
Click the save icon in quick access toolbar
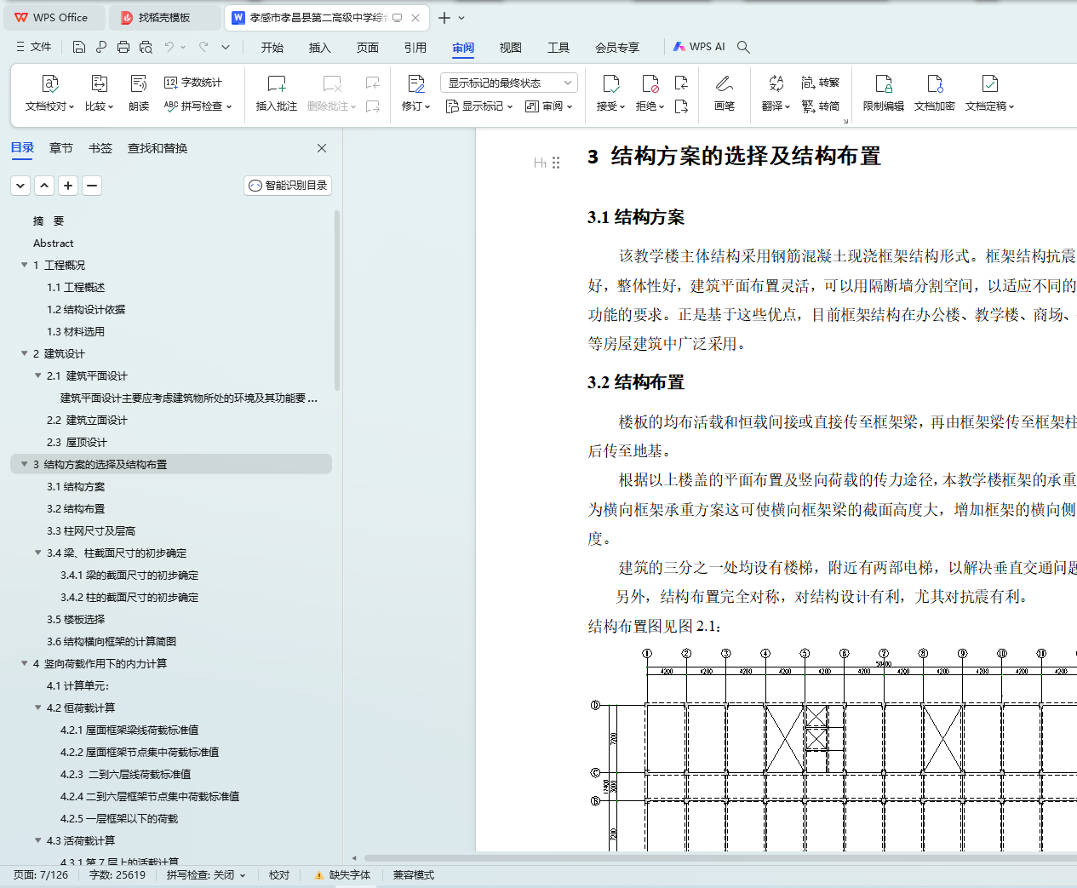[79, 47]
